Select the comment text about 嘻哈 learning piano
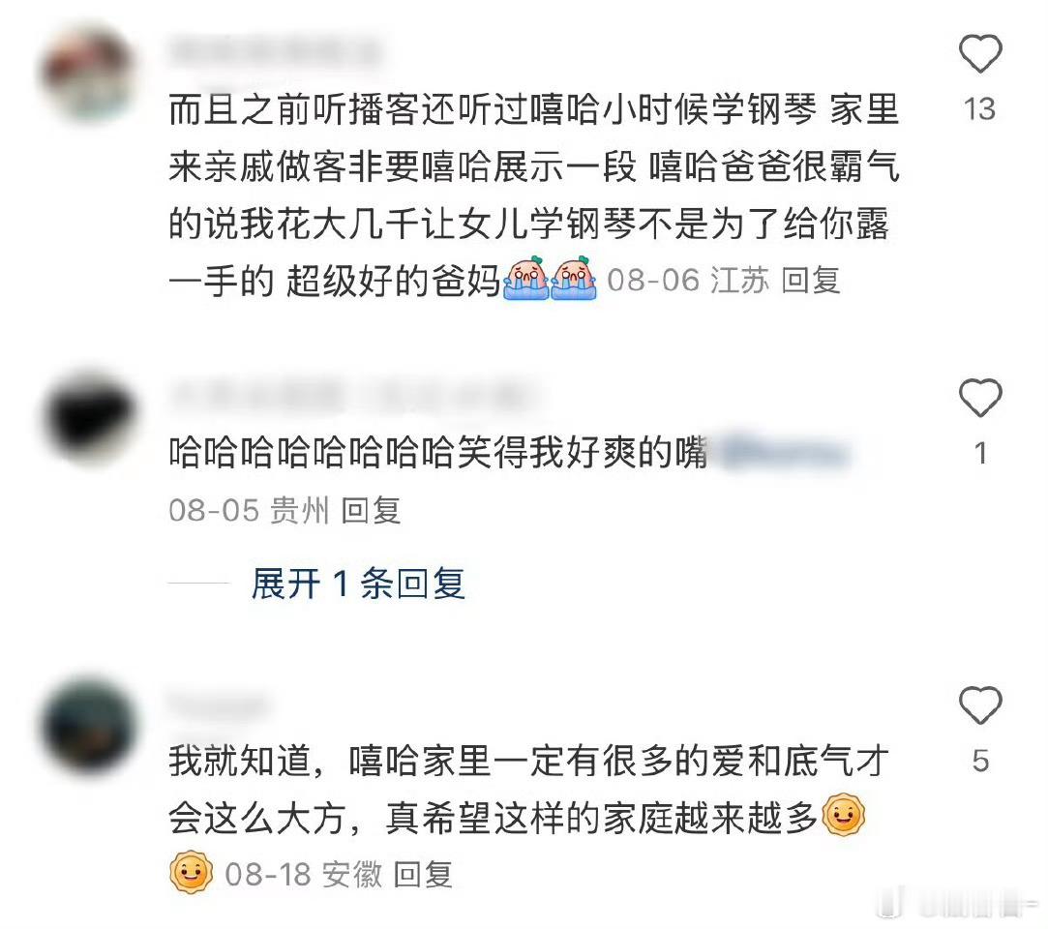 click(x=533, y=195)
